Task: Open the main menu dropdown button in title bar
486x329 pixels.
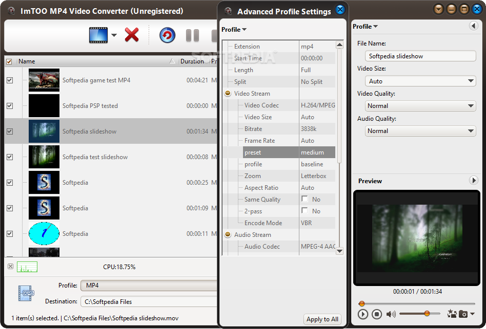Action: click(438, 9)
